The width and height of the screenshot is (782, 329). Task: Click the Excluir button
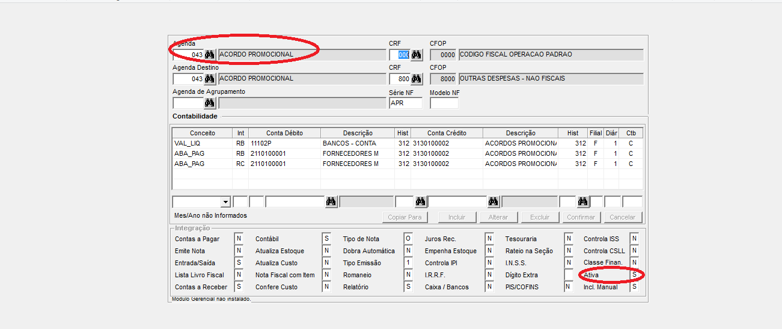pos(540,217)
